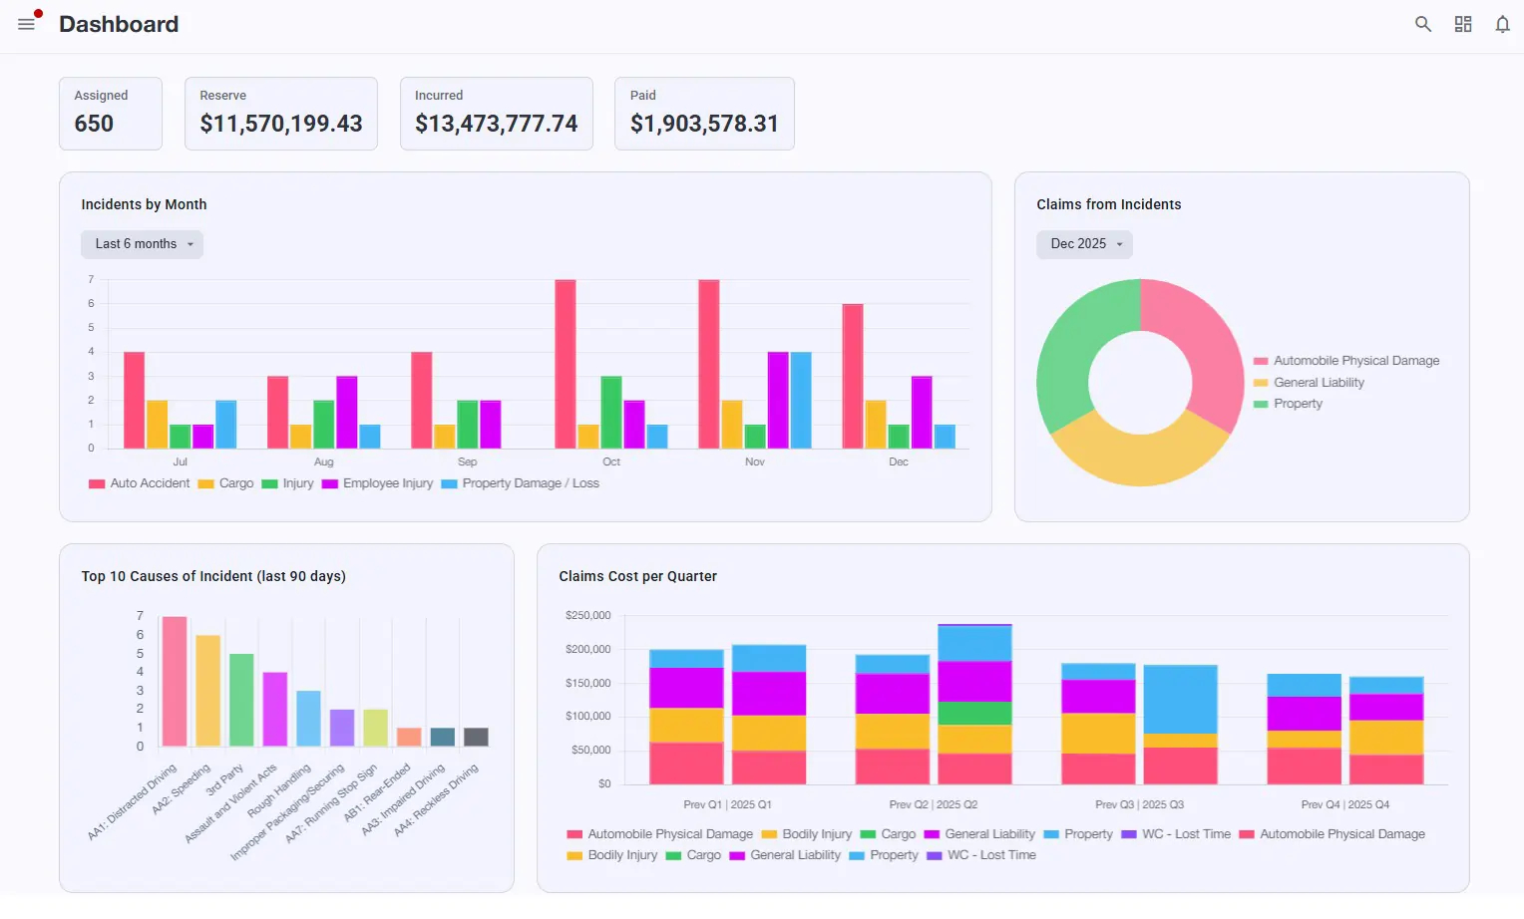Toggle Property in donut chart legend
1524x919 pixels.
[1288, 404]
